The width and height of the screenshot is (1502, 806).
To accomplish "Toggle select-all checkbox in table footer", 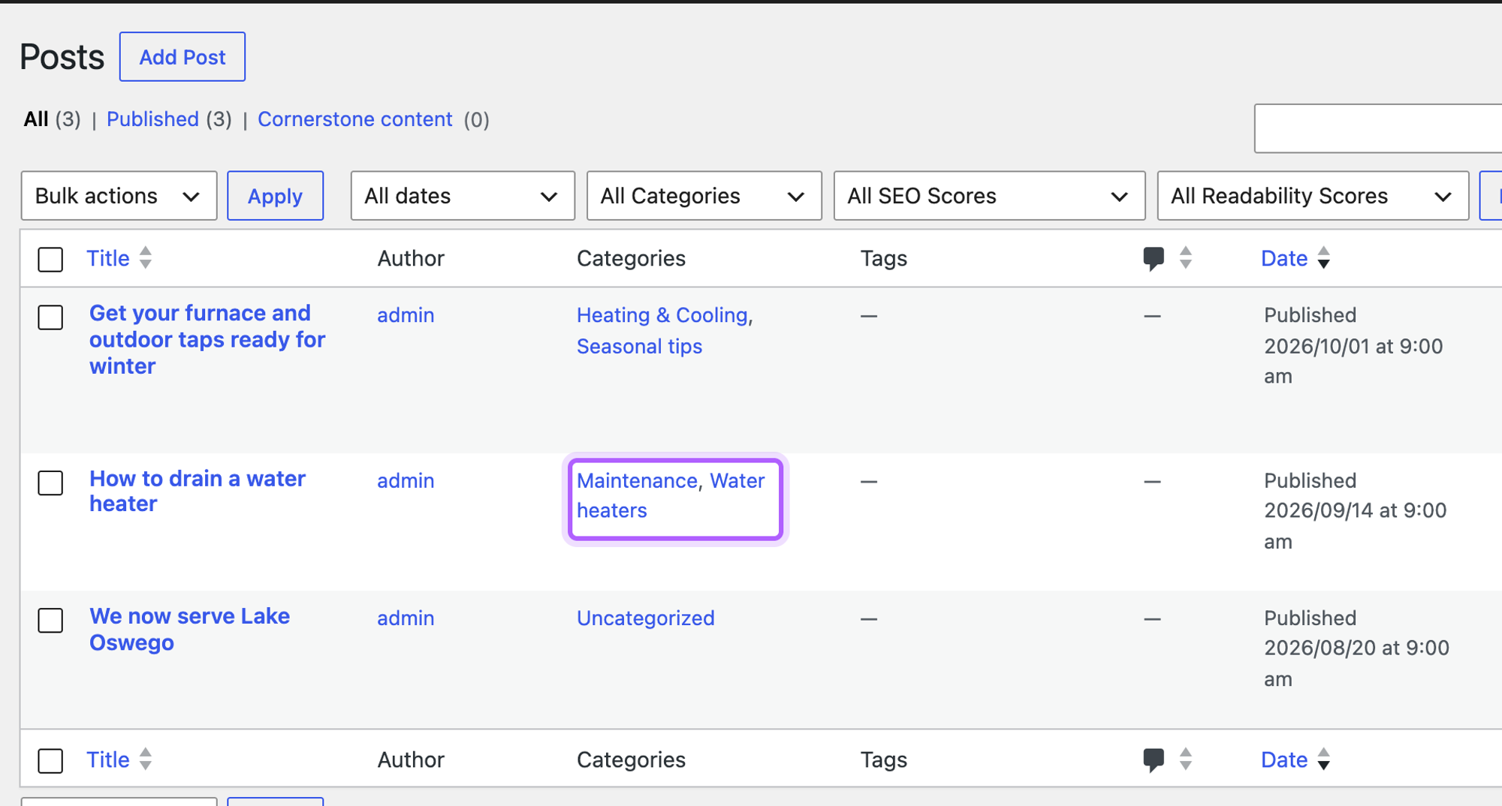I will coord(50,761).
